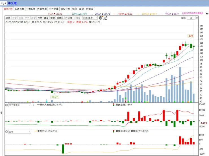Click the 100MA ▲68.63 value text

pyautogui.click(x=149, y=14)
